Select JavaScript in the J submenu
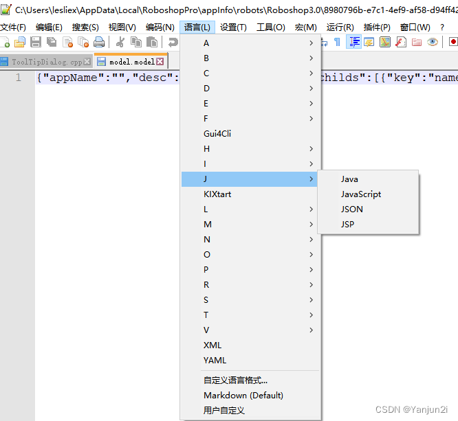The image size is (458, 421). (368, 194)
